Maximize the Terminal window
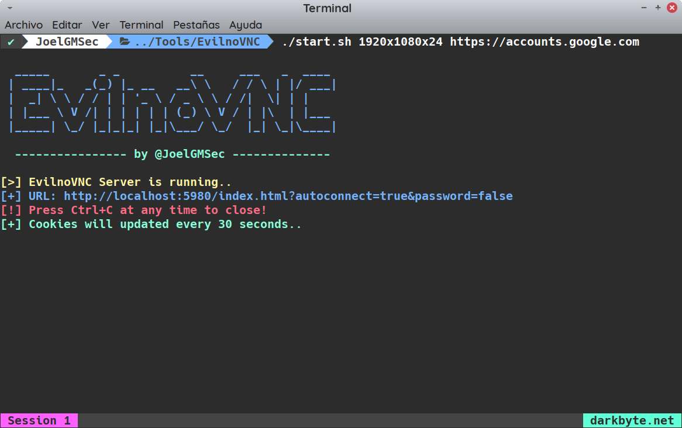 [x=657, y=8]
